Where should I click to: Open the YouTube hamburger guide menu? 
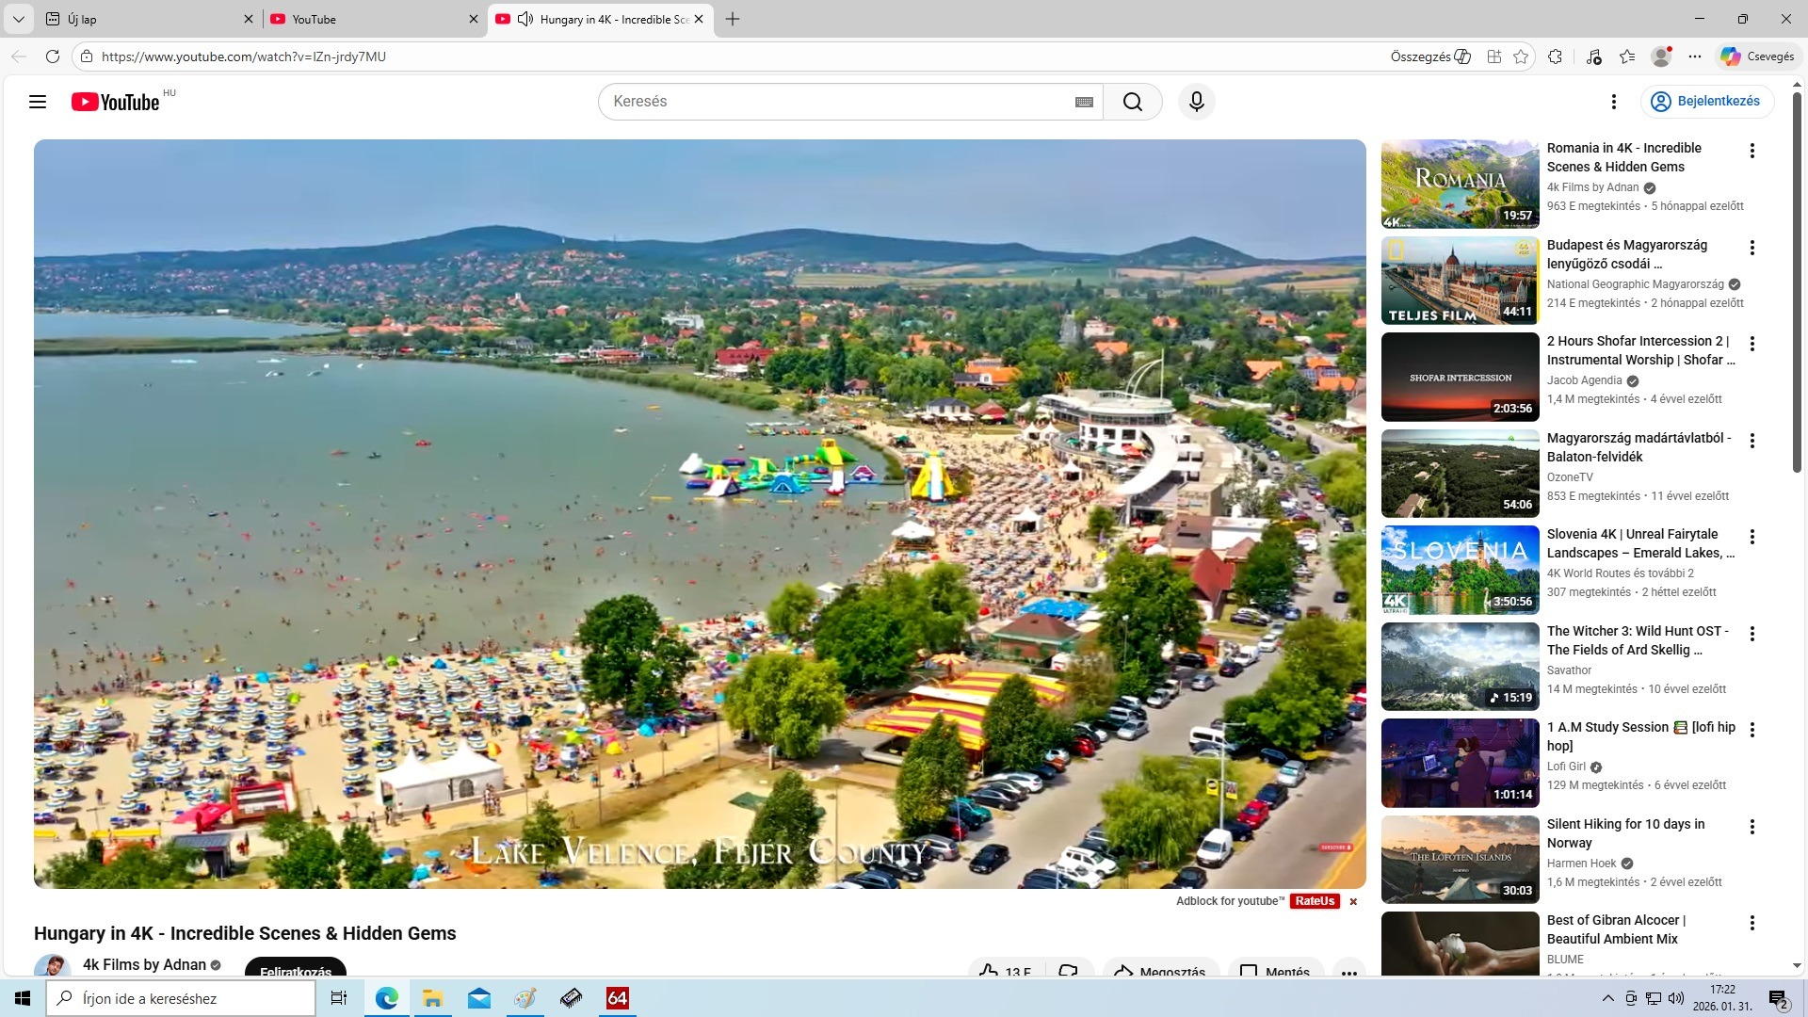(x=38, y=102)
